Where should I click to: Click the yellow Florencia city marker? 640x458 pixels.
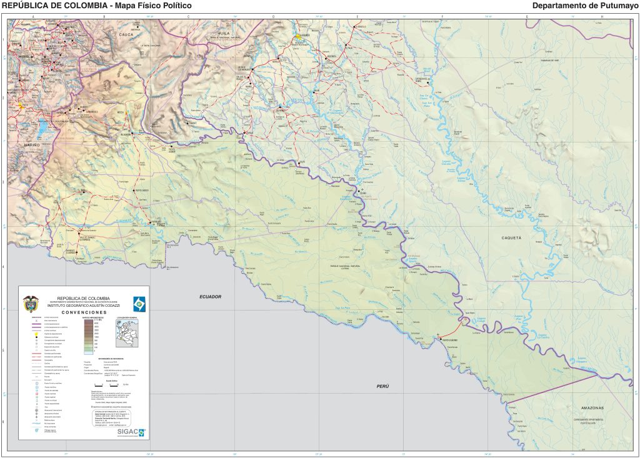299,36
